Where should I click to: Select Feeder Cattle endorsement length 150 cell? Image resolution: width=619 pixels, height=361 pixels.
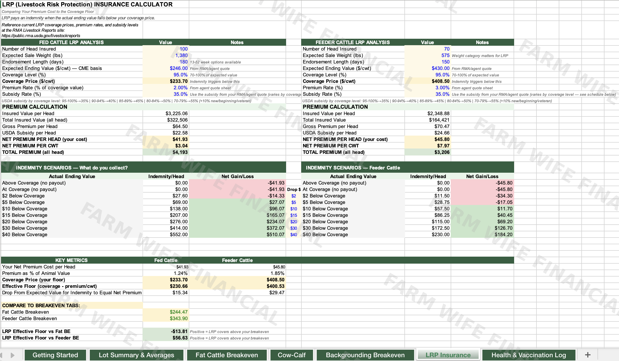tap(428, 62)
